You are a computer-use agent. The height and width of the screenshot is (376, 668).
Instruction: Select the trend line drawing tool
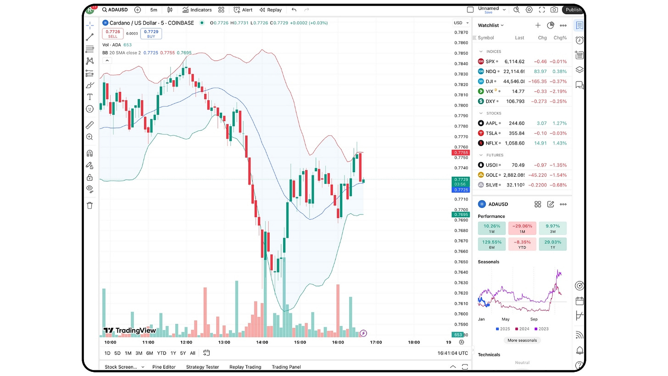(90, 37)
